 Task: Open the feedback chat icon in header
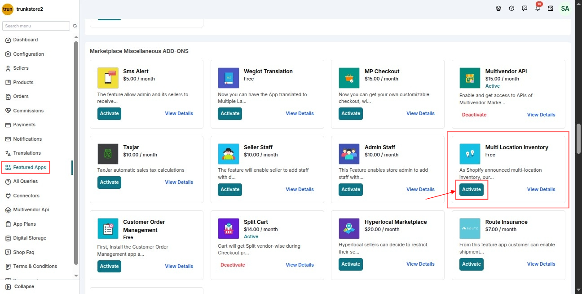[x=525, y=9]
